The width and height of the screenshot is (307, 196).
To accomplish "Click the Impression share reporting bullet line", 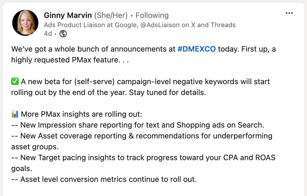I will click(x=138, y=125).
